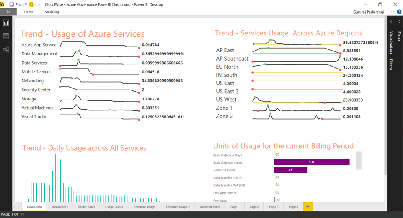Switch to the Usage Quota page tab
This screenshot has width=403, height=218.
click(114, 207)
